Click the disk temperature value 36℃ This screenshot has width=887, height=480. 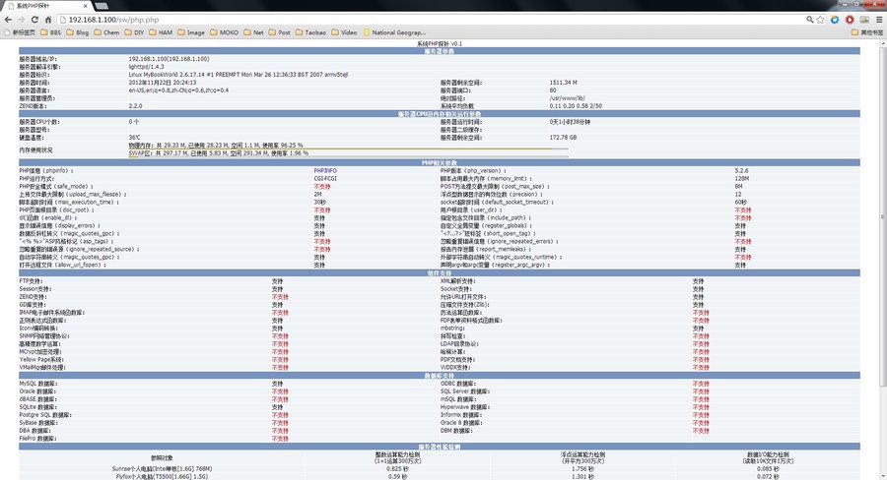click(134, 138)
